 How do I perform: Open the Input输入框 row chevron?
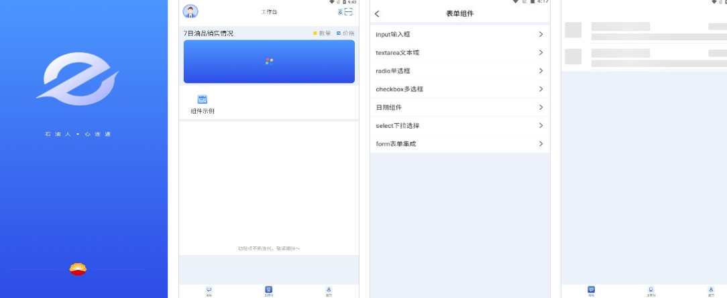(x=541, y=34)
